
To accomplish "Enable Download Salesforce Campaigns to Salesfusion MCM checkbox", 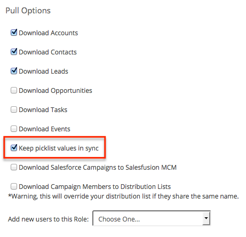I will pyautogui.click(x=14, y=167).
